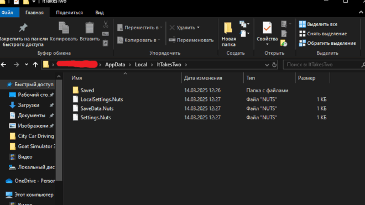
Task: Switch to the Вид ribbon tab
Action: click(100, 13)
